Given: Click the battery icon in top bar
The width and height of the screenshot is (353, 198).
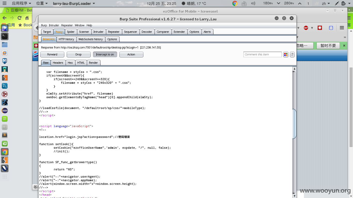Looking at the screenshot, I should (344, 4).
